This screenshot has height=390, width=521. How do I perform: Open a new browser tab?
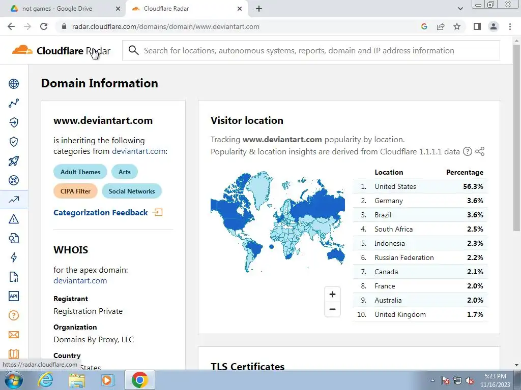(x=259, y=9)
